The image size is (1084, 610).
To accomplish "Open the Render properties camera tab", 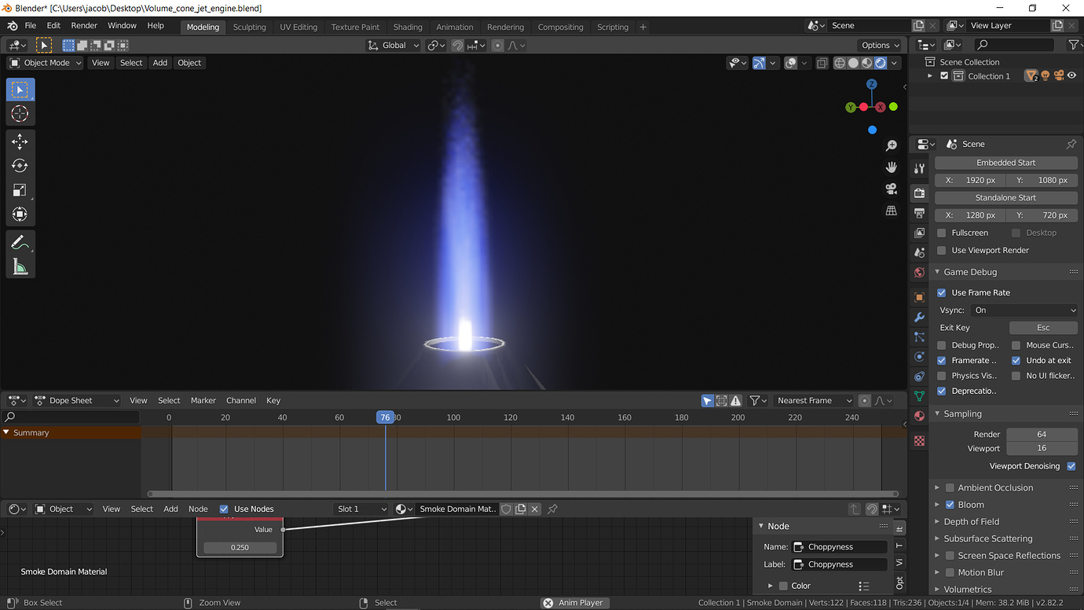I will pos(918,191).
